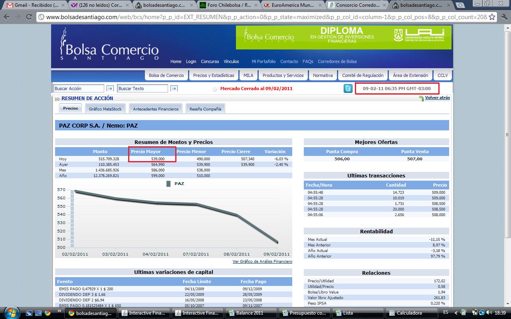
Task: Open the Corredores de Bolsa link
Action: 337,61
